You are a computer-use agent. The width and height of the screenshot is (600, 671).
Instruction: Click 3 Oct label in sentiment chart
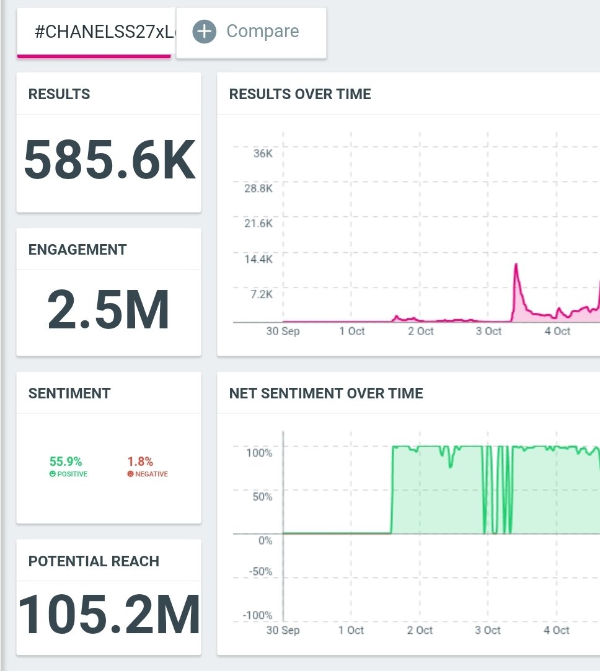[488, 630]
